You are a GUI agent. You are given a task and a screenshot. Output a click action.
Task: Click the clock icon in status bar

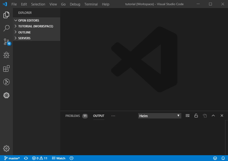71,158
